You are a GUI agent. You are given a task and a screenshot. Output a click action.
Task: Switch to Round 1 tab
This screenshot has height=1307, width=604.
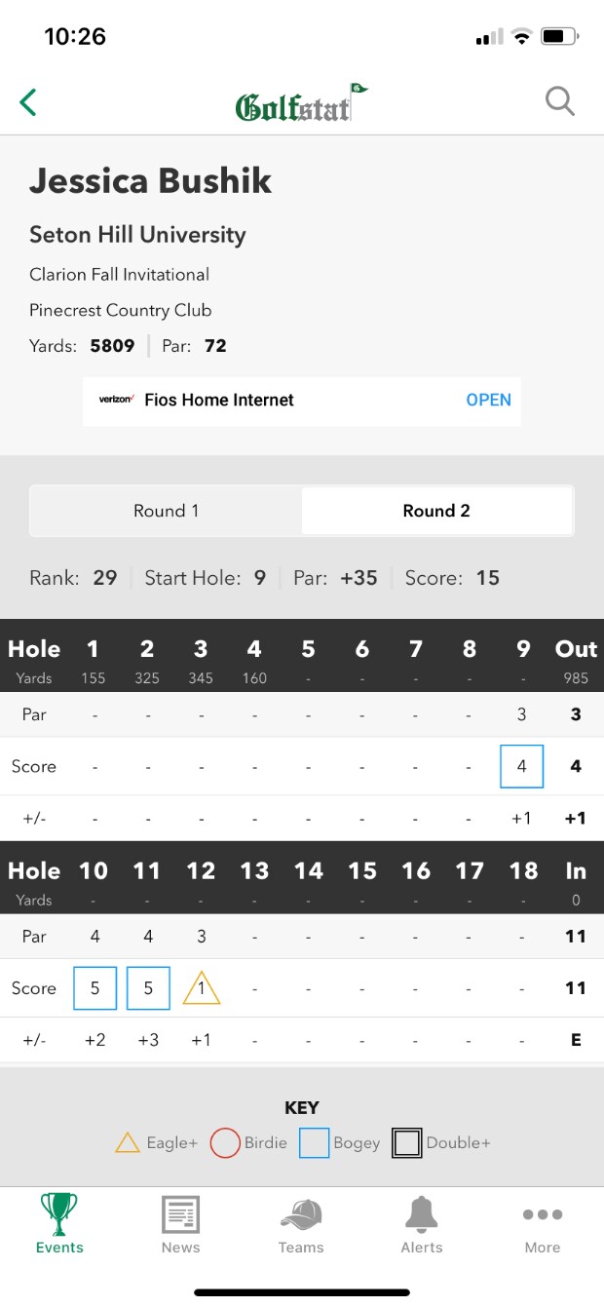point(167,511)
